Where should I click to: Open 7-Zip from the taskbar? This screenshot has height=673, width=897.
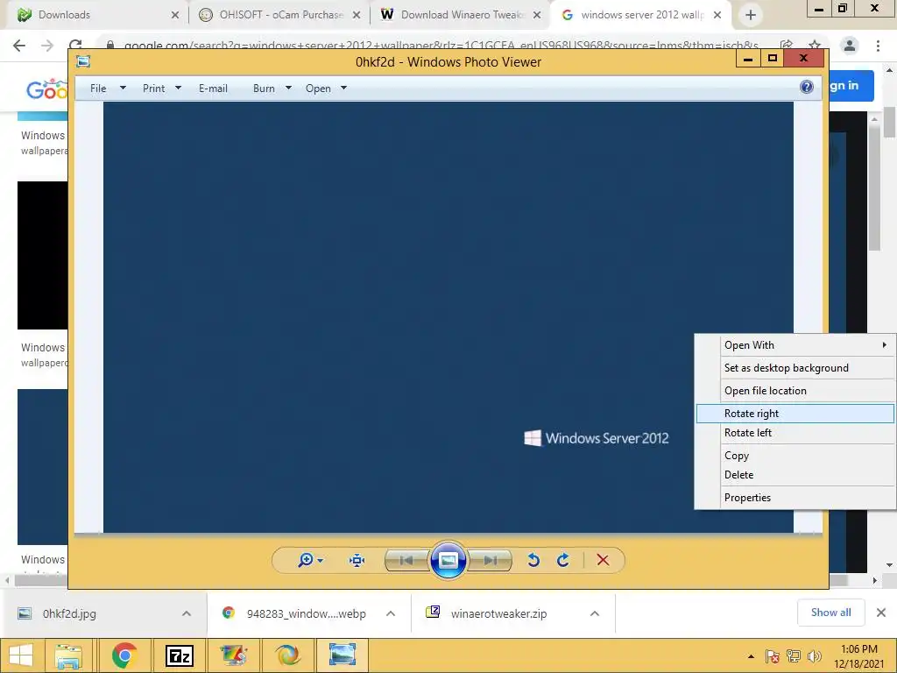179,655
